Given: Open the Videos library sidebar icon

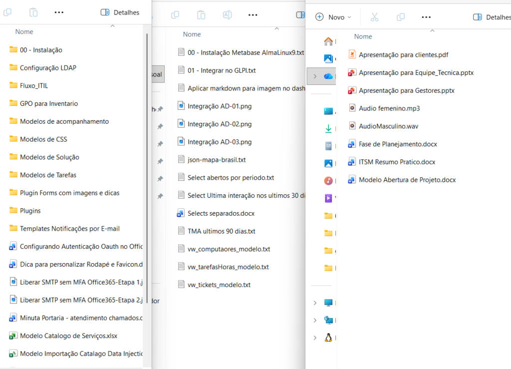Looking at the screenshot, I should point(328,198).
